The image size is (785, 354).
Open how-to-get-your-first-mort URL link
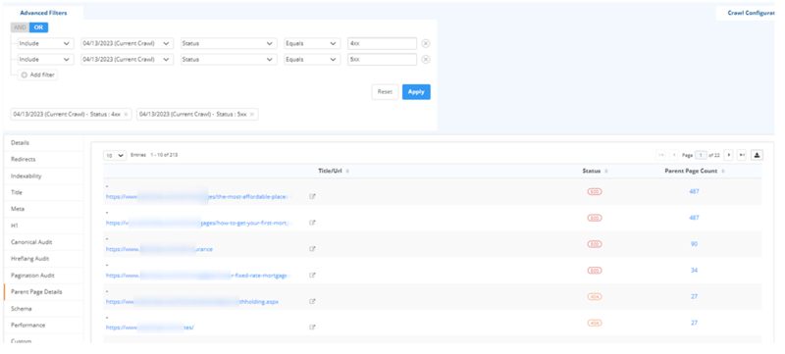[x=199, y=223]
